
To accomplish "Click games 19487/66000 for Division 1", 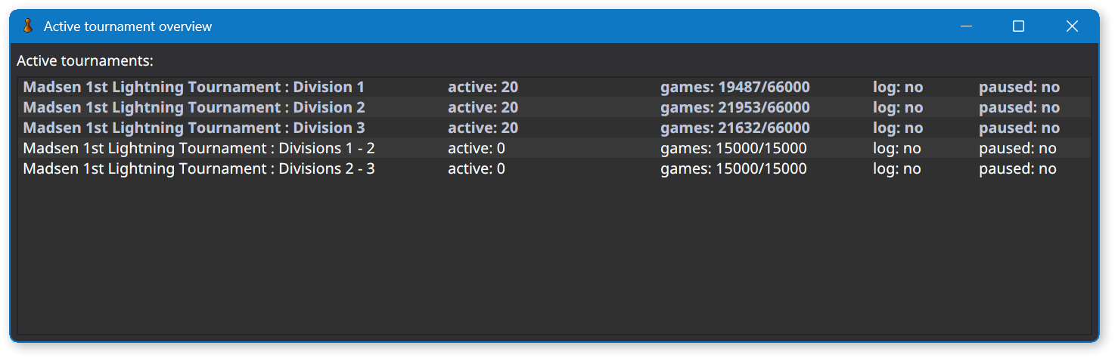I will (x=735, y=88).
